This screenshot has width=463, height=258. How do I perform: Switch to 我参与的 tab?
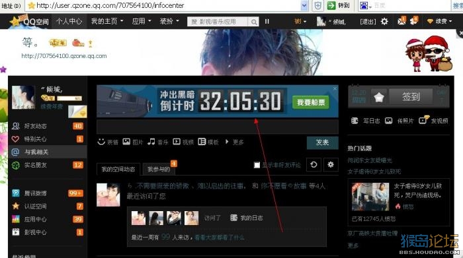(159, 169)
